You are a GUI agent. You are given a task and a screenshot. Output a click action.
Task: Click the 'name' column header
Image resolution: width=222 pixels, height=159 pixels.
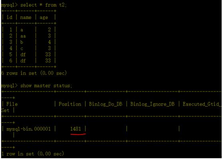tap(26, 18)
